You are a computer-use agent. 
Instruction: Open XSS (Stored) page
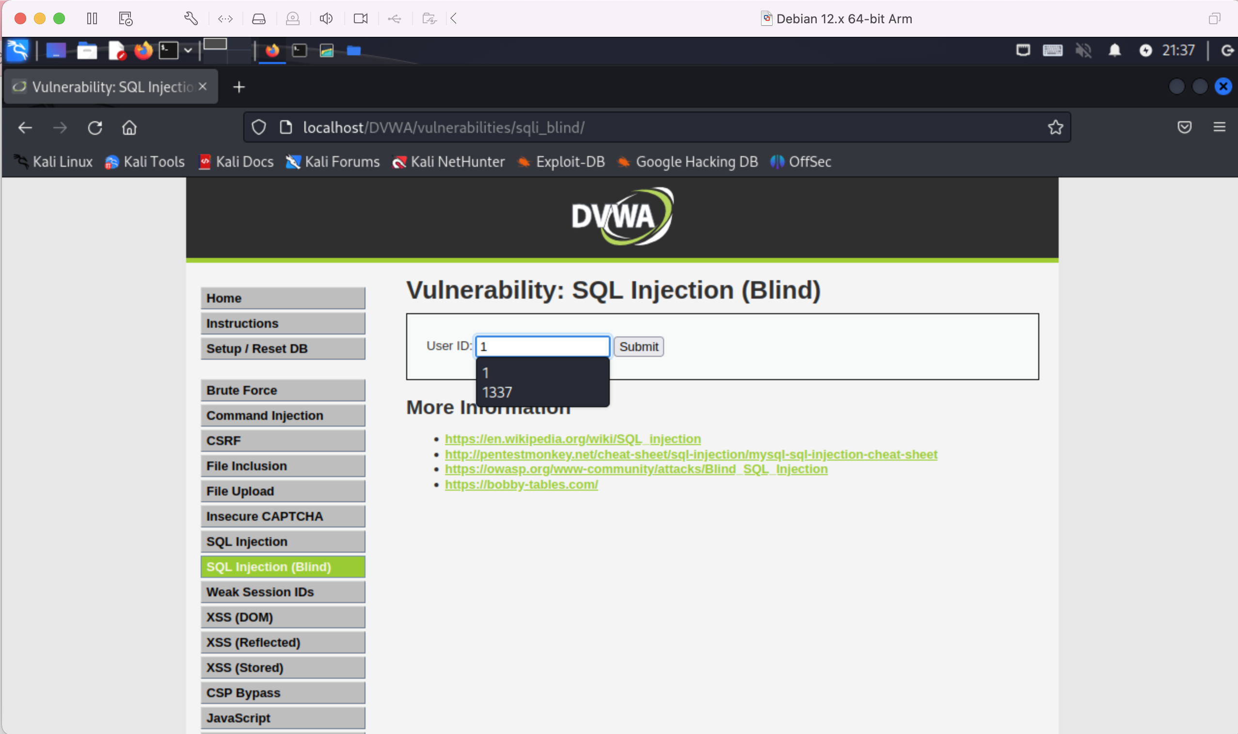[x=283, y=668]
